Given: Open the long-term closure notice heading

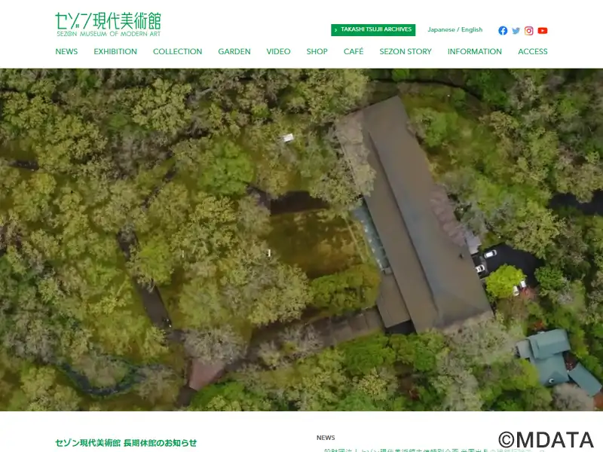Looking at the screenshot, I should pos(126,443).
